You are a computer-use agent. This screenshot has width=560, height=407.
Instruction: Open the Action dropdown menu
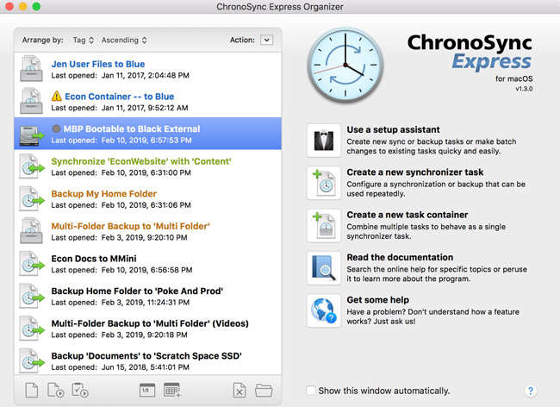point(267,40)
